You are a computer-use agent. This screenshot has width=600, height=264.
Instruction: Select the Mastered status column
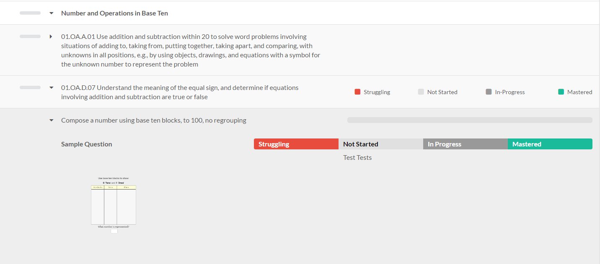(550, 144)
